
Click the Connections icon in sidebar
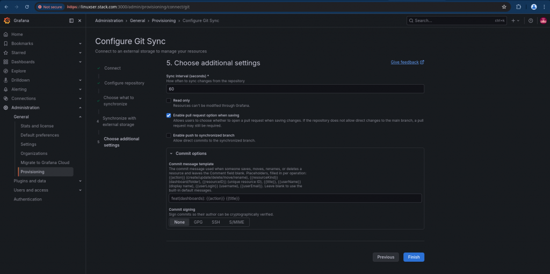[x=5, y=99]
